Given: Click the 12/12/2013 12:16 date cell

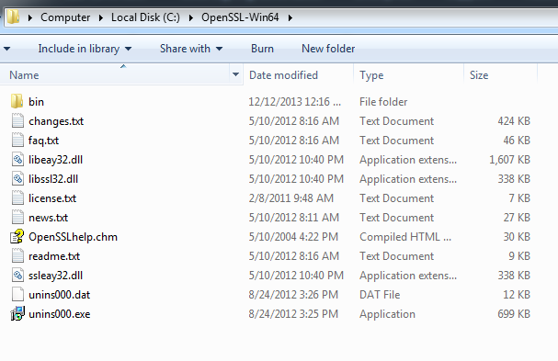Looking at the screenshot, I should coord(295,102).
